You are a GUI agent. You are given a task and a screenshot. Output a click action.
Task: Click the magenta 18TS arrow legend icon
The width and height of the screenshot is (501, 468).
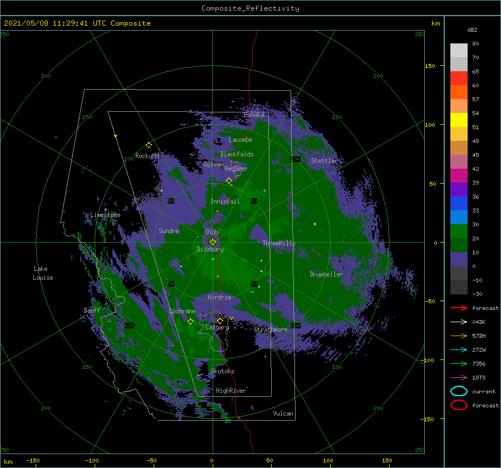coord(459,377)
